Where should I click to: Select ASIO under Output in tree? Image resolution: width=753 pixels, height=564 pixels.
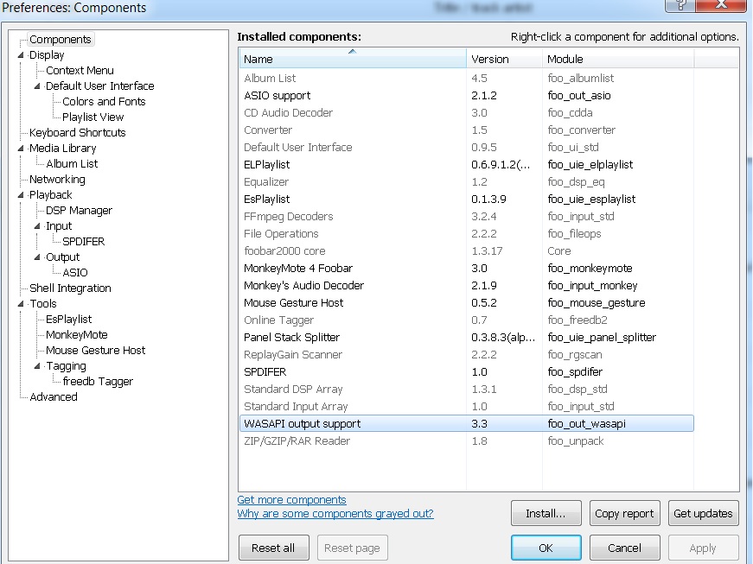coord(75,273)
